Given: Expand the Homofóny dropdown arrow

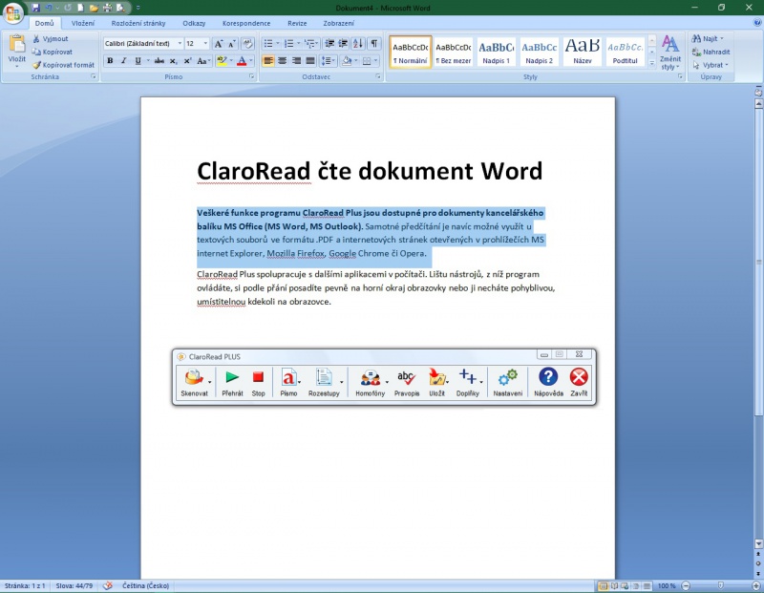Looking at the screenshot, I should (387, 383).
